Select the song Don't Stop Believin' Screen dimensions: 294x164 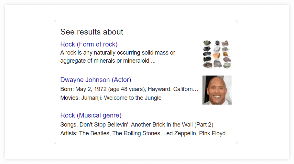coord(103,125)
